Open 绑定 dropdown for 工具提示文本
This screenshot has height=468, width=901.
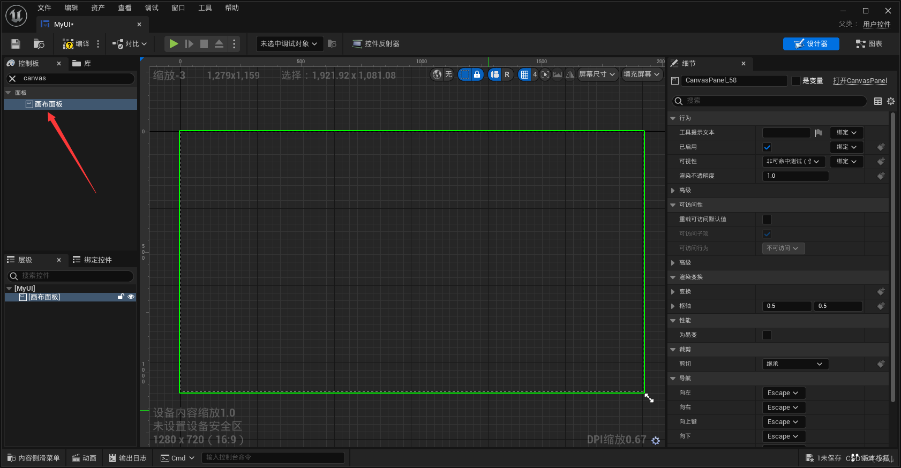pos(846,133)
